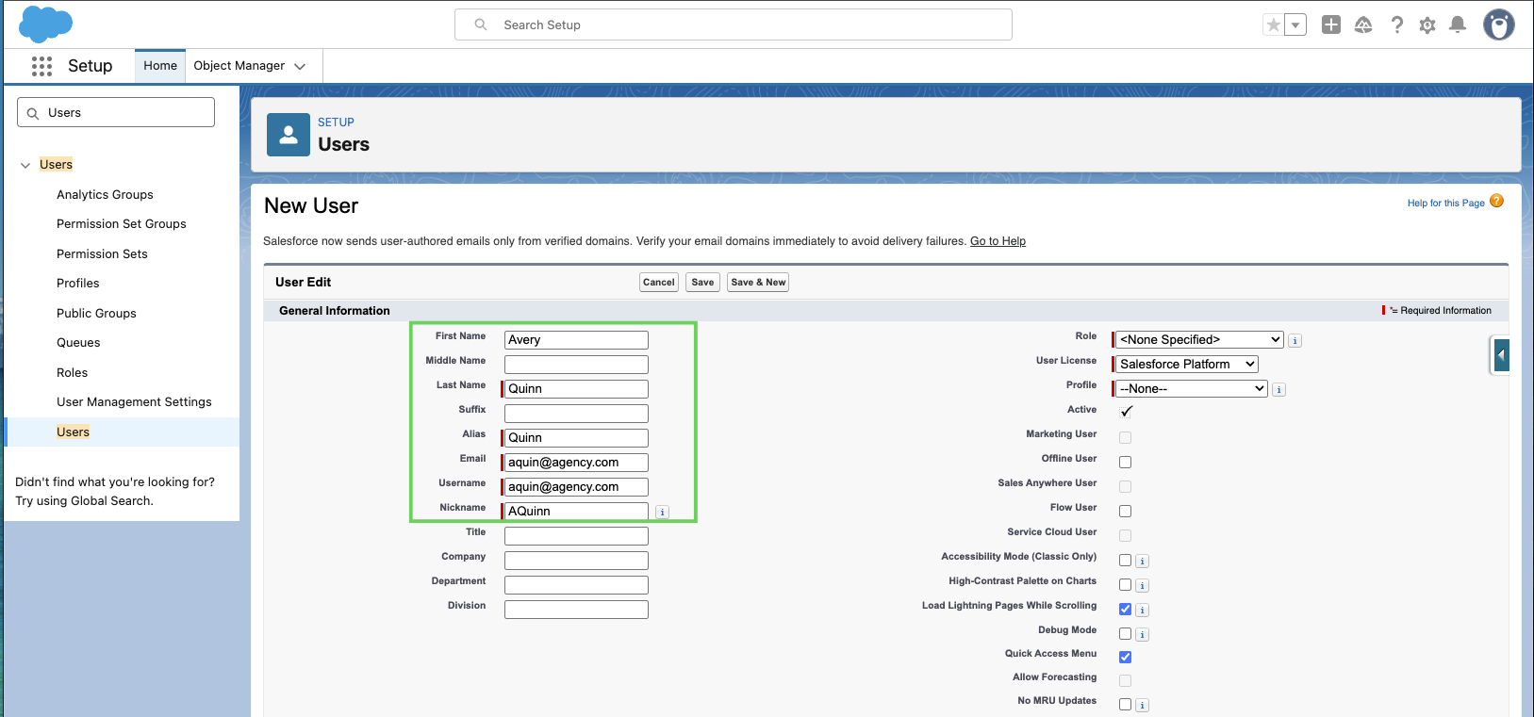Collapse the Users tree section chevron
The height and width of the screenshot is (717, 1534).
[25, 166]
